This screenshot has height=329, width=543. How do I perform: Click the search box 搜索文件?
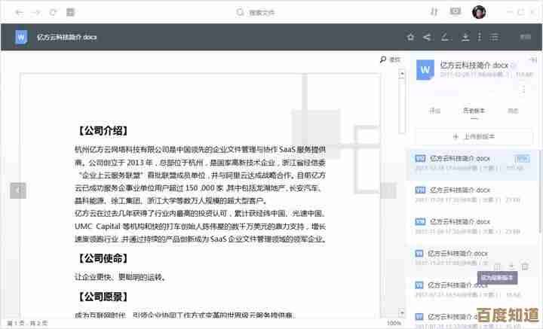tap(260, 12)
